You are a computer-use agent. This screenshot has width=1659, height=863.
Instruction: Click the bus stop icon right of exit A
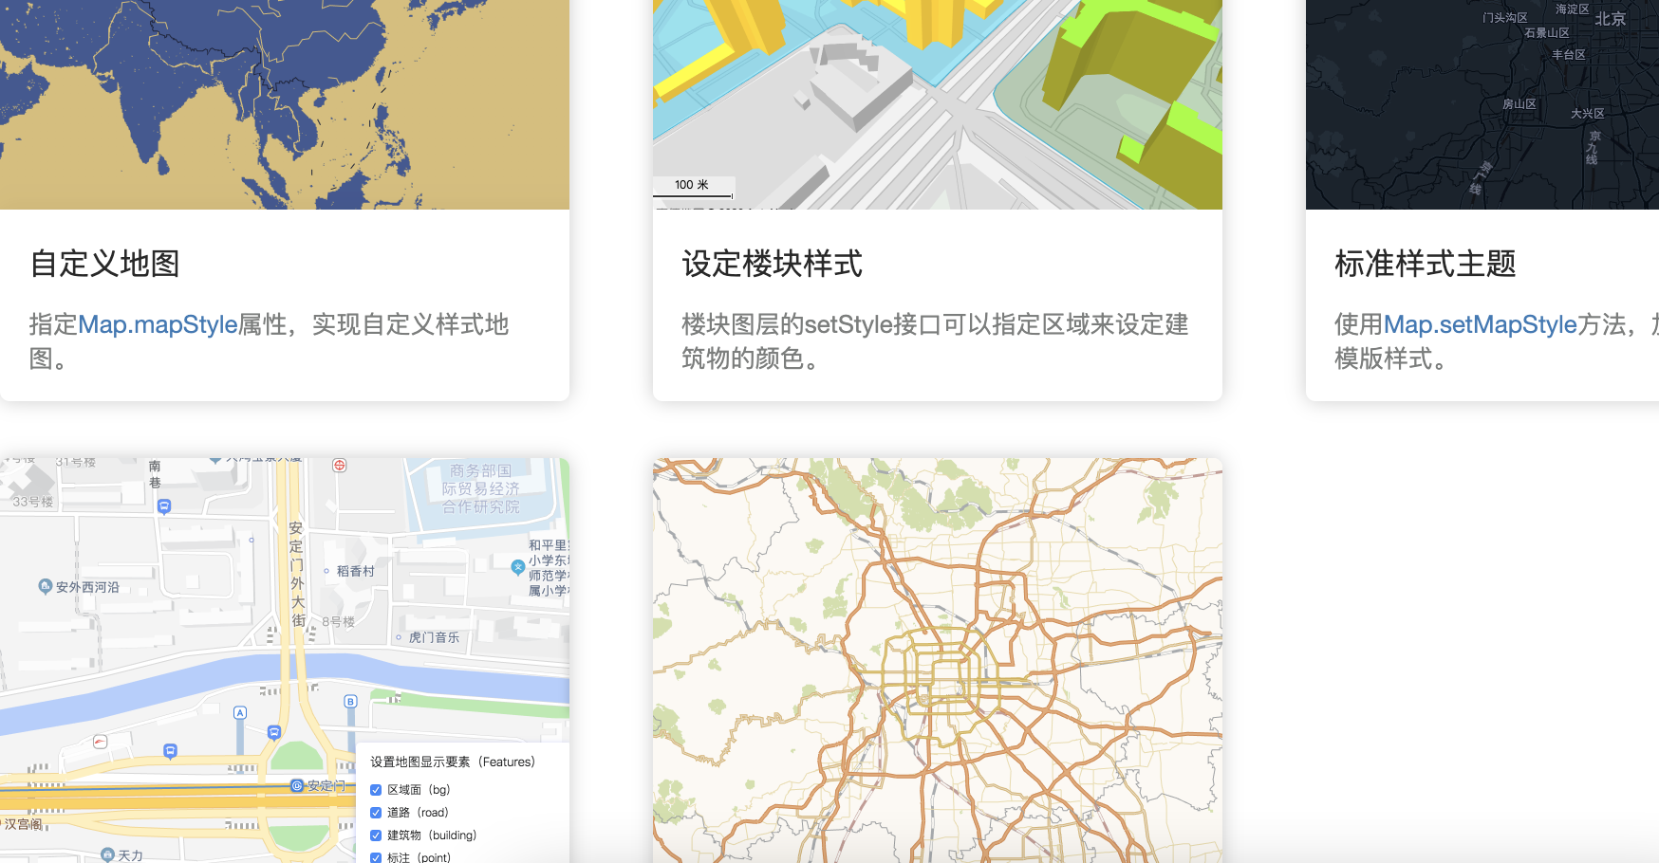coord(274,732)
